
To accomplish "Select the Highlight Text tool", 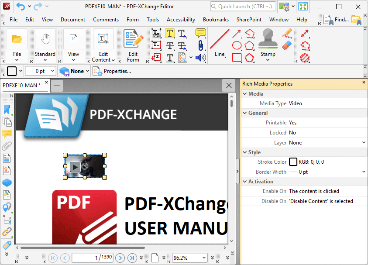I will [170, 34].
